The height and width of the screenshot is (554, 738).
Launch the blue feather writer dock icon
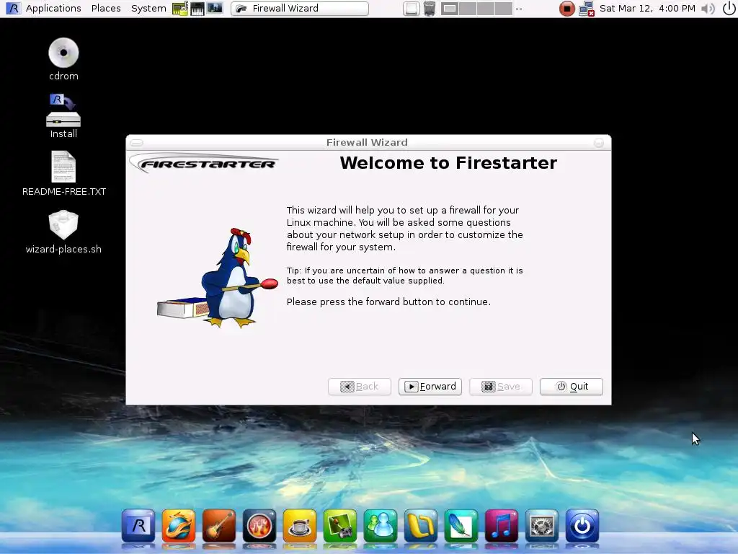461,526
